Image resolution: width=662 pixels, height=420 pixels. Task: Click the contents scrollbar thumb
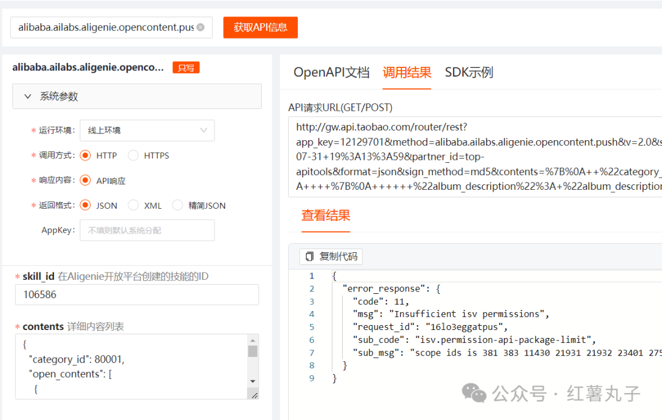click(x=253, y=351)
